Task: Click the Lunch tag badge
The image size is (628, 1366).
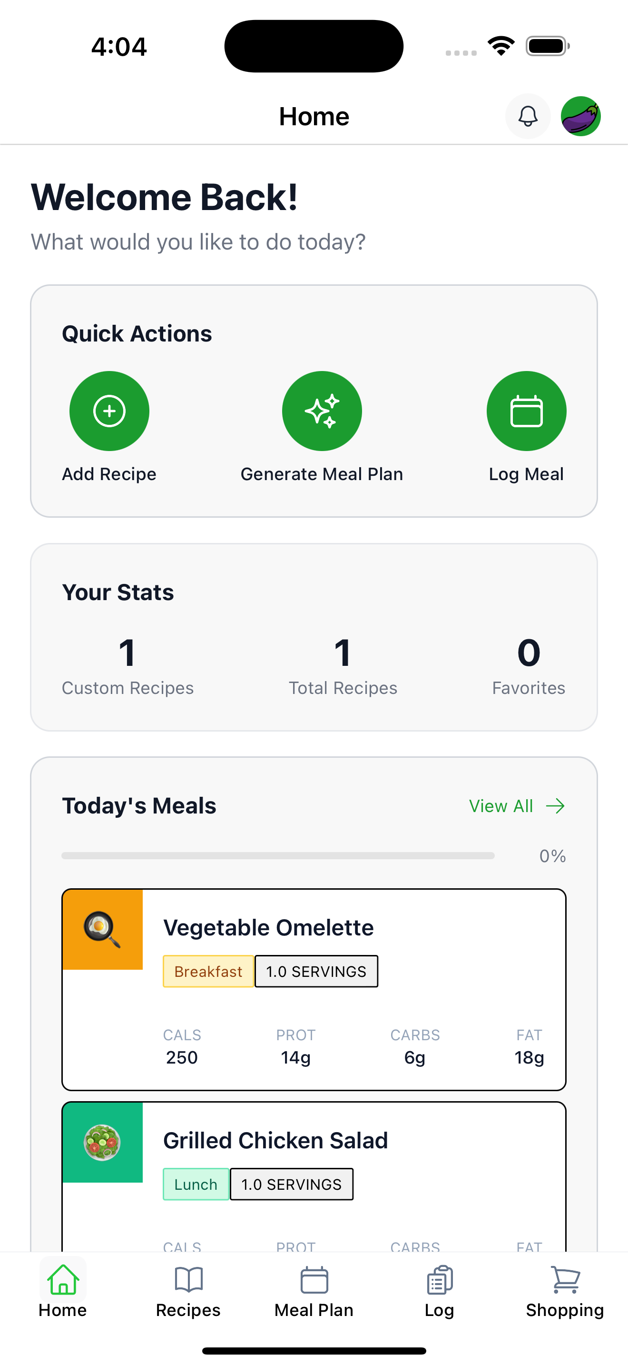Action: (x=196, y=1184)
